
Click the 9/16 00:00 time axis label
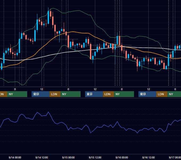(122, 157)
